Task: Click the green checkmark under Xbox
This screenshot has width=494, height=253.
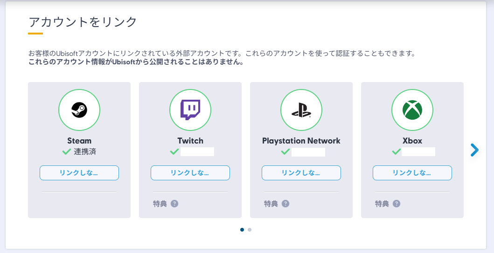Action: pos(397,151)
